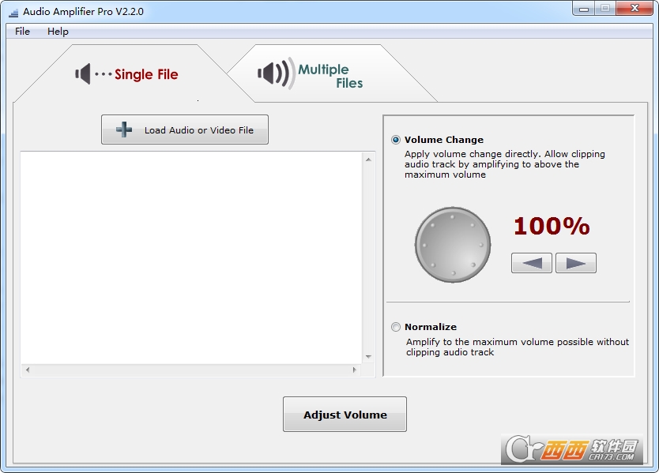The height and width of the screenshot is (473, 659).
Task: Select the Normalize radio button
Action: 396,327
